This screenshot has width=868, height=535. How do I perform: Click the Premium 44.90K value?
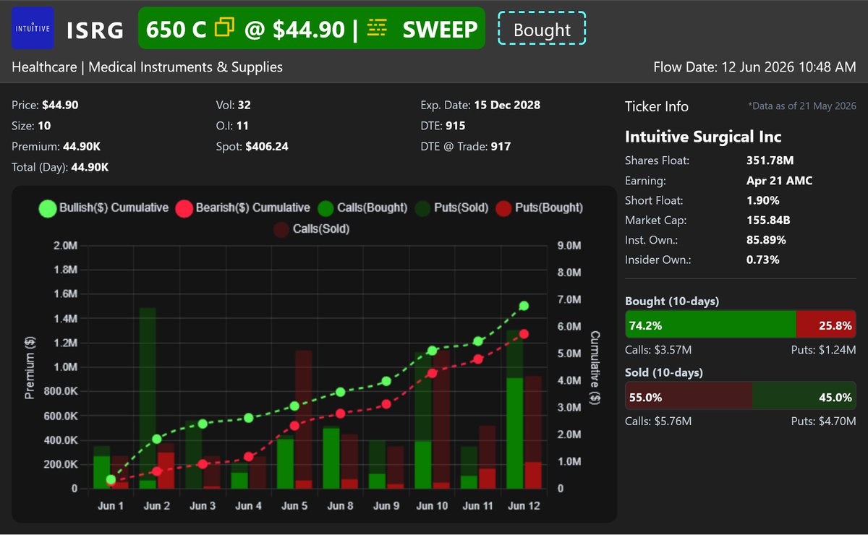click(x=81, y=147)
